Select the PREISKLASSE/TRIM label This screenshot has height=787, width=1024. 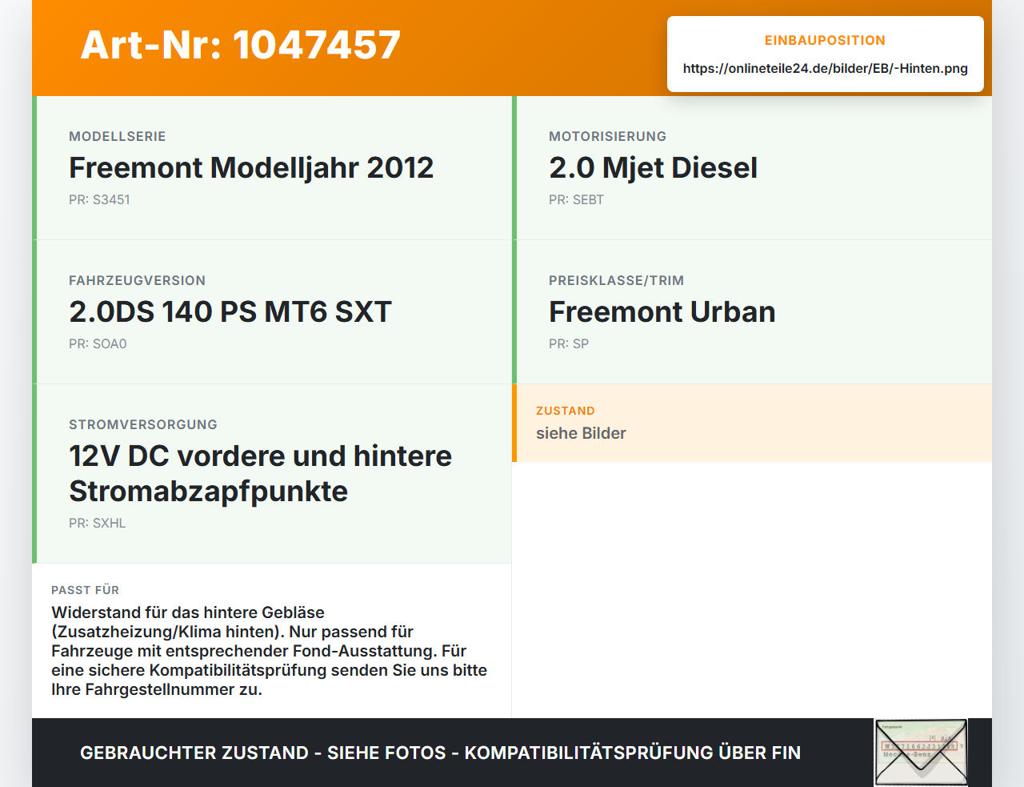[x=616, y=280]
